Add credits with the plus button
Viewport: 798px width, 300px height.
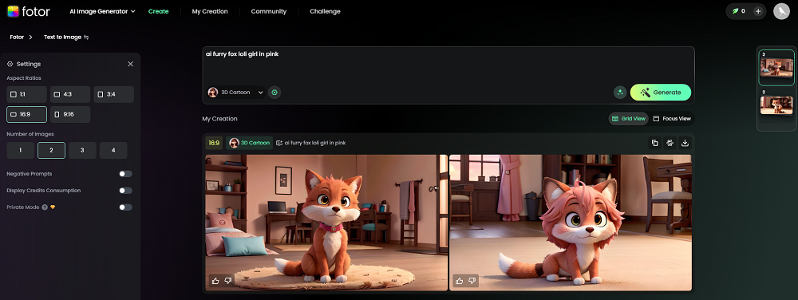tap(758, 11)
